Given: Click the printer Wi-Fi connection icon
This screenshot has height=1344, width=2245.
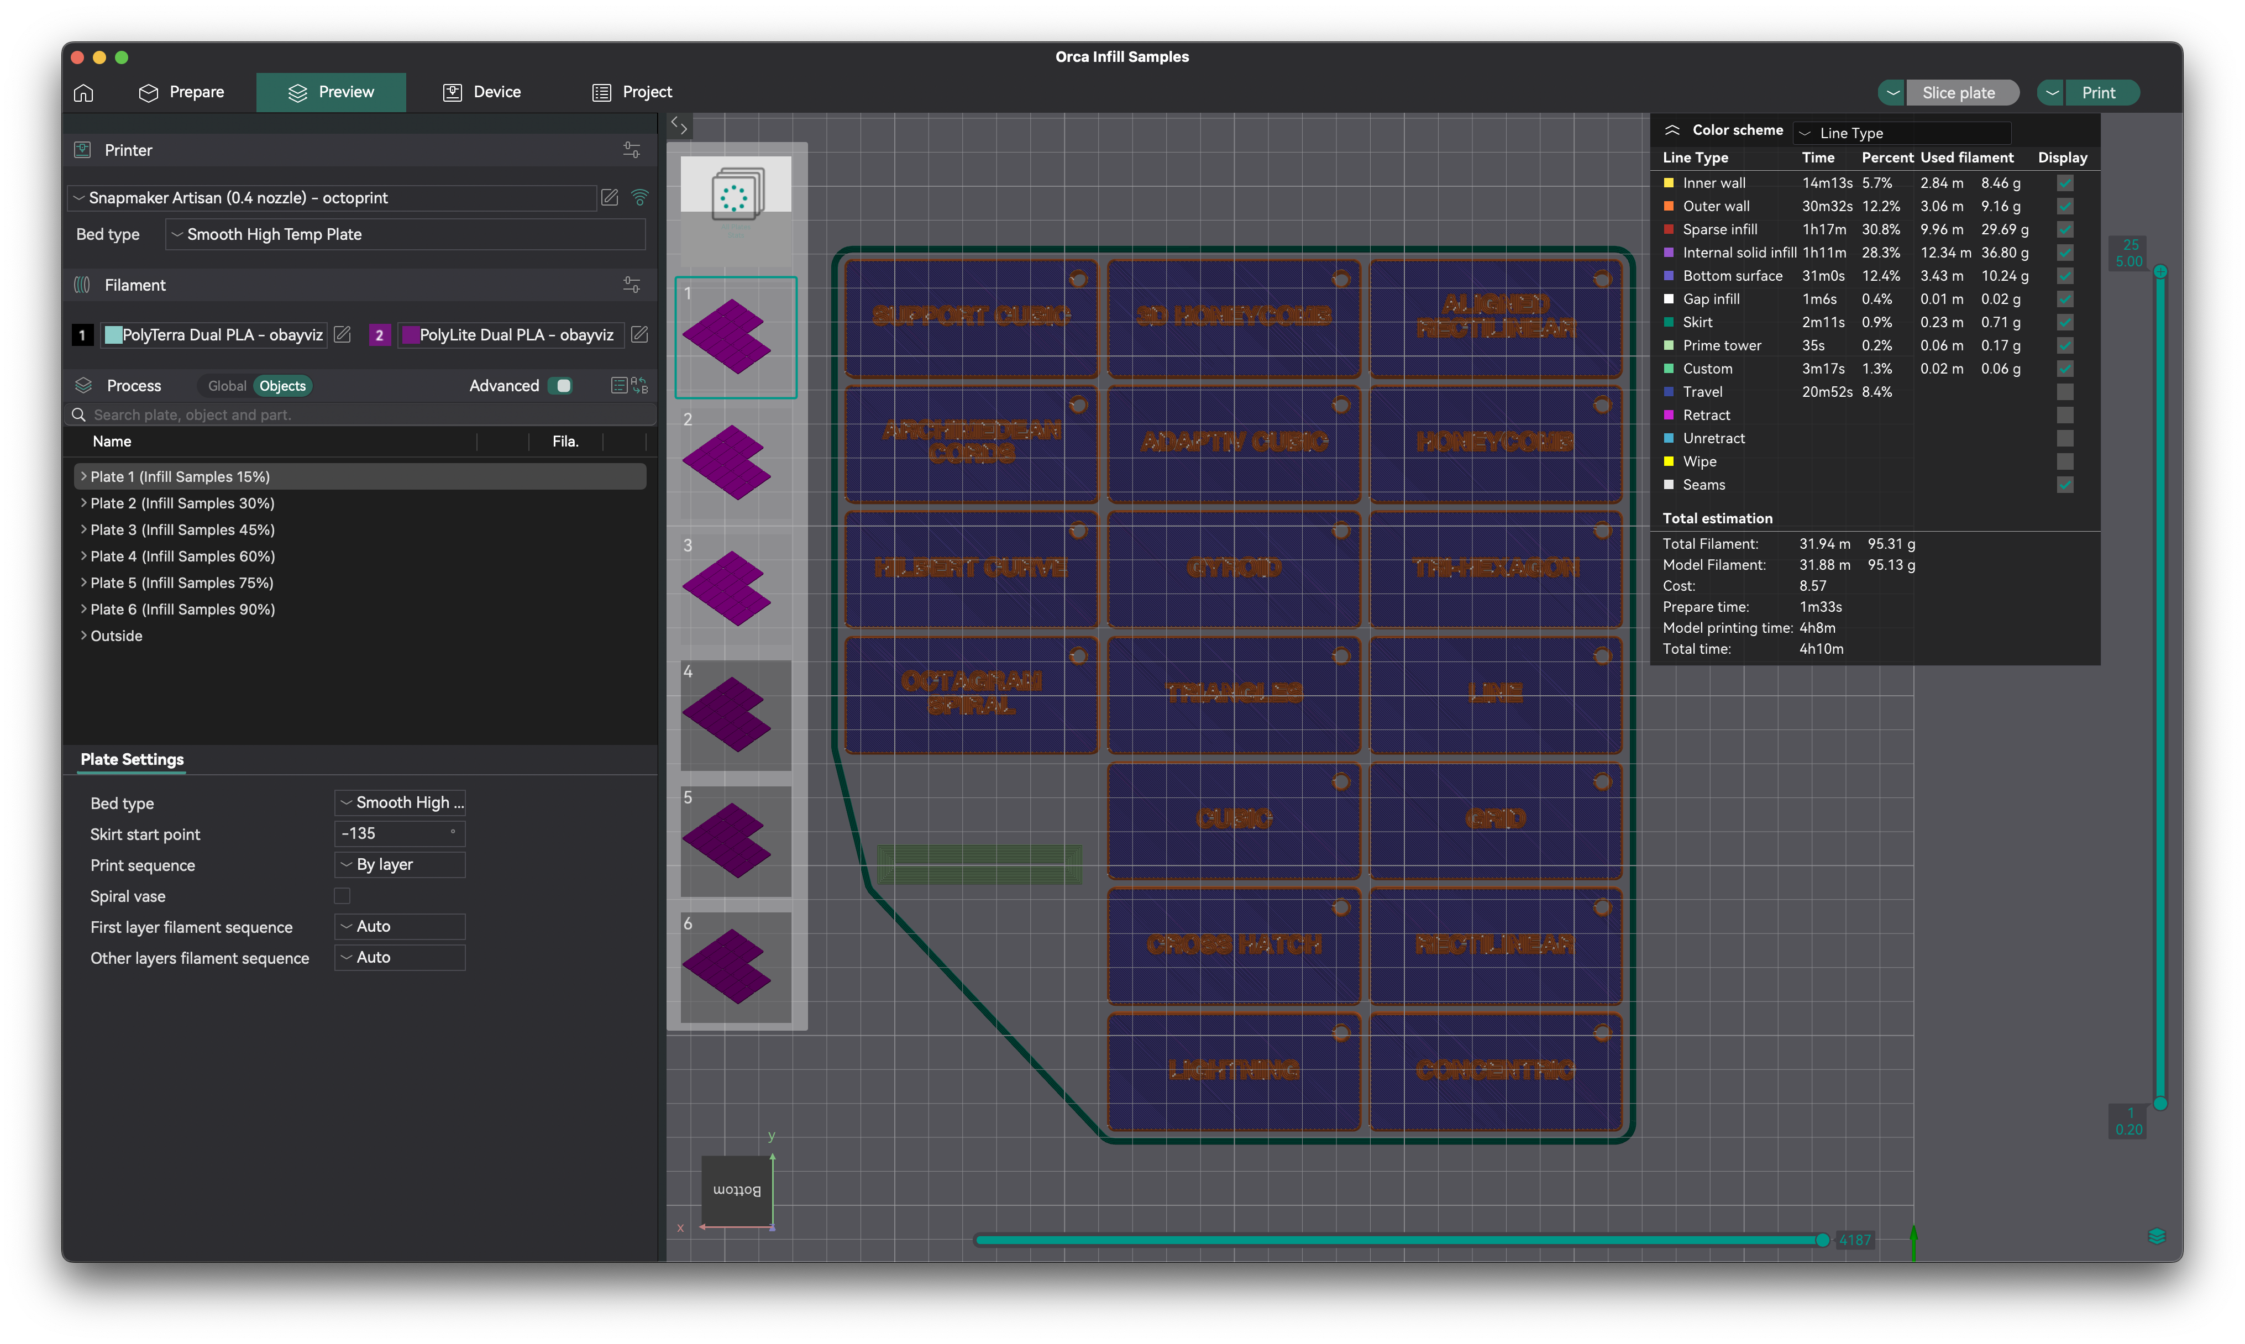Looking at the screenshot, I should (639, 197).
